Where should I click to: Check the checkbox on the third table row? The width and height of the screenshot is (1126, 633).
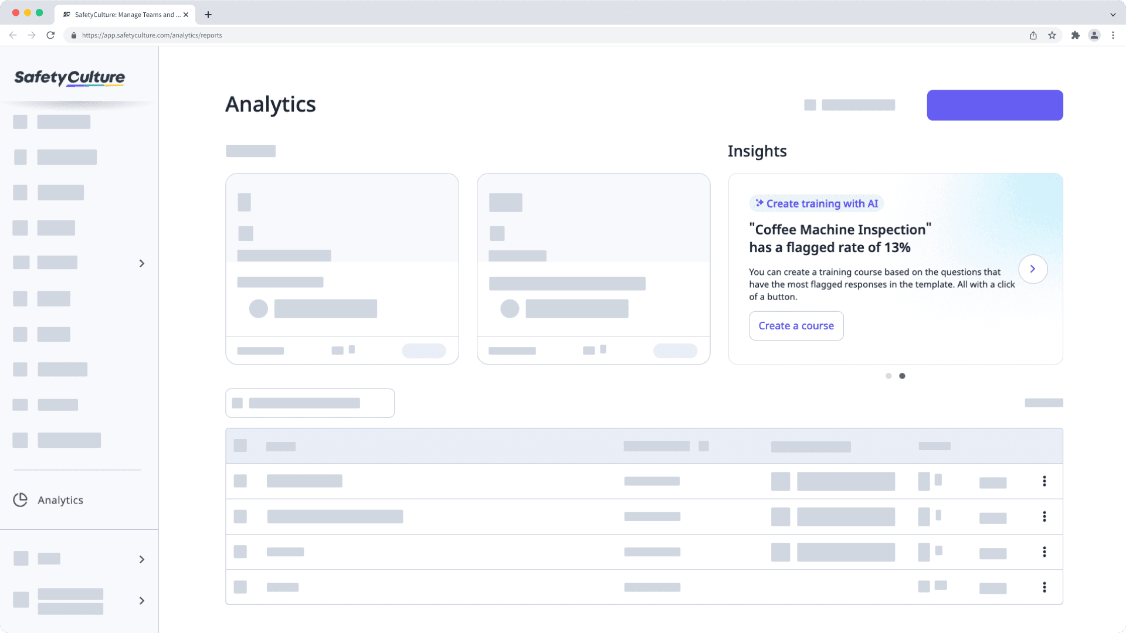point(240,552)
